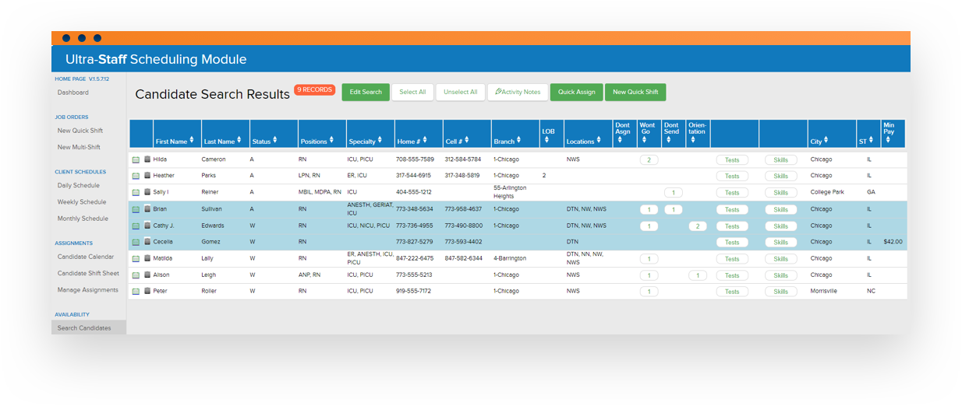Sort by City using its arrows
Viewport: 962px width, 406px height.
pyautogui.click(x=826, y=141)
